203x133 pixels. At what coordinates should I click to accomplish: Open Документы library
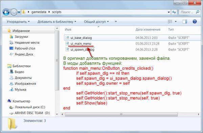[x=23, y=78]
